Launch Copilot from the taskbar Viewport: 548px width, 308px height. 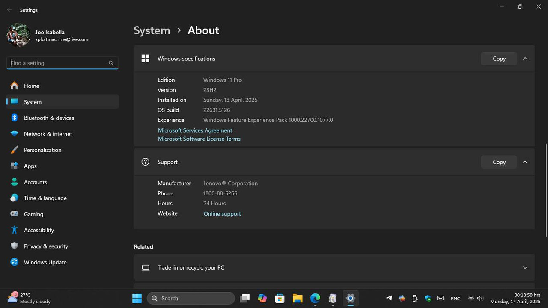tap(262, 298)
